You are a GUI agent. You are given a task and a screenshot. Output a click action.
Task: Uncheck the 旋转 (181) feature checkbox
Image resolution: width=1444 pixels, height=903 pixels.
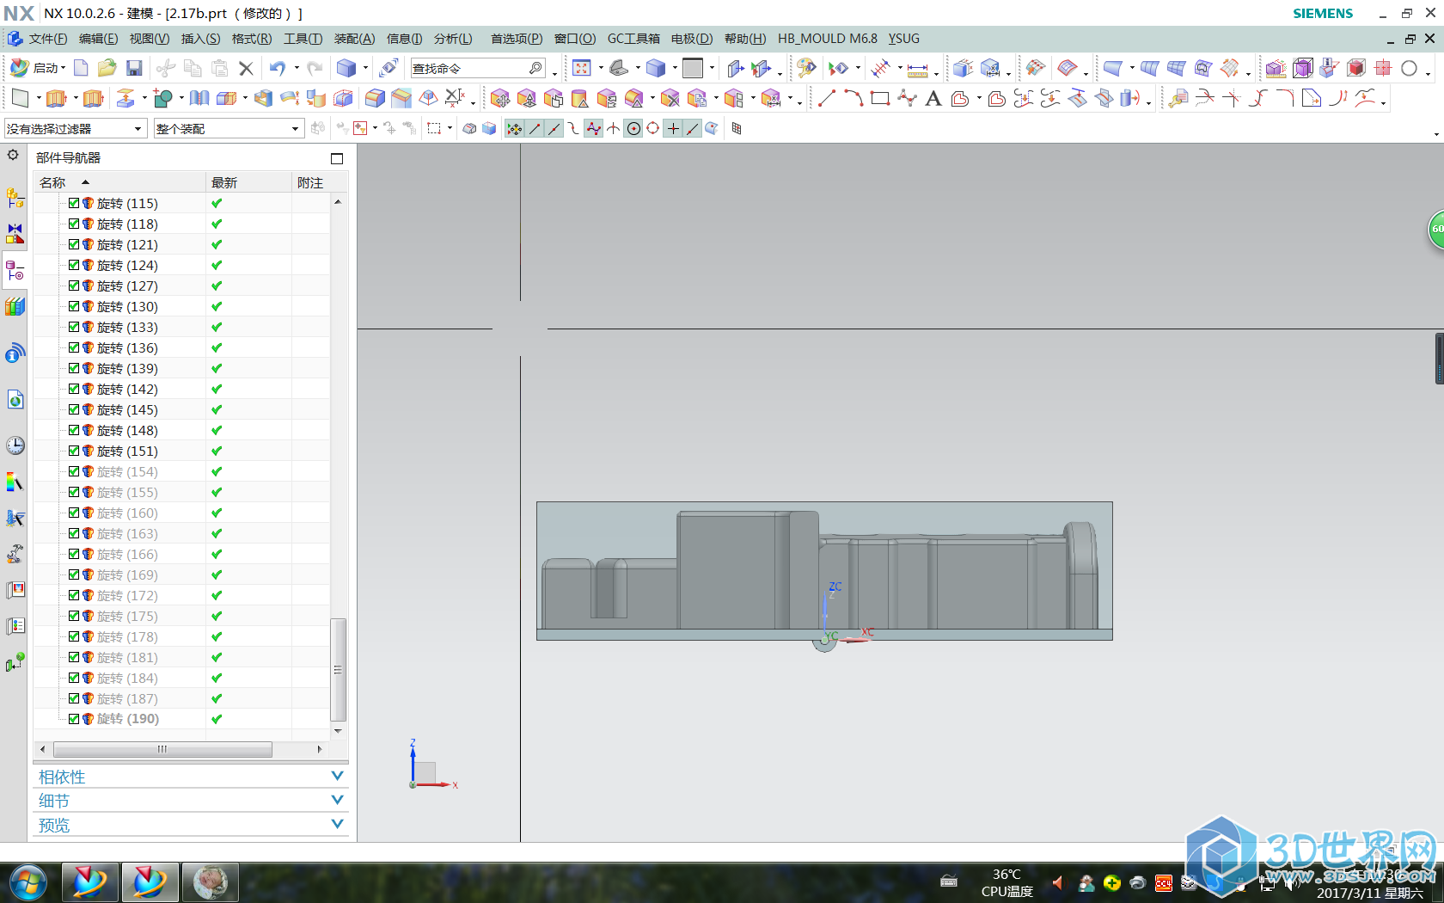(74, 658)
